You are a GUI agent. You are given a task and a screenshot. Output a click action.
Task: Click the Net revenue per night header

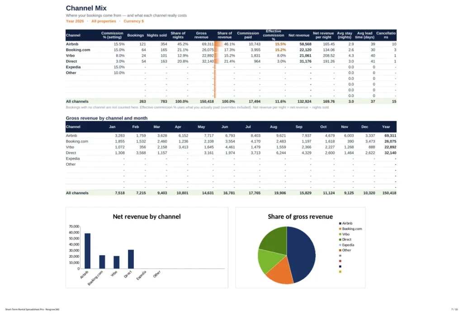[323, 35]
